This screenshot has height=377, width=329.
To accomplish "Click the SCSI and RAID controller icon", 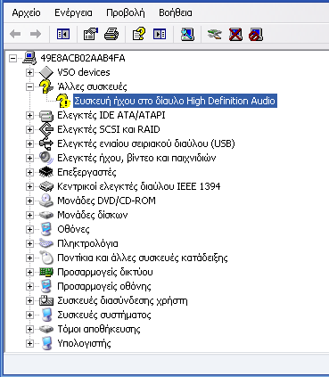I will (x=46, y=129).
